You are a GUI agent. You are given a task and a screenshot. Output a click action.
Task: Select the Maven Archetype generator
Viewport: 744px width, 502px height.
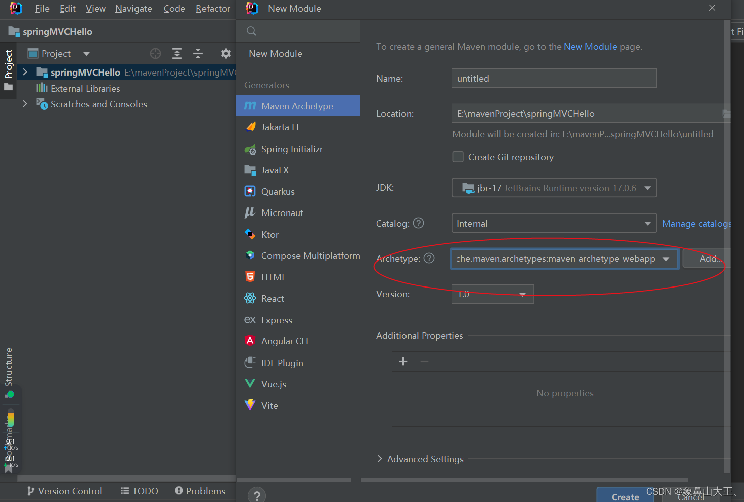(x=298, y=106)
